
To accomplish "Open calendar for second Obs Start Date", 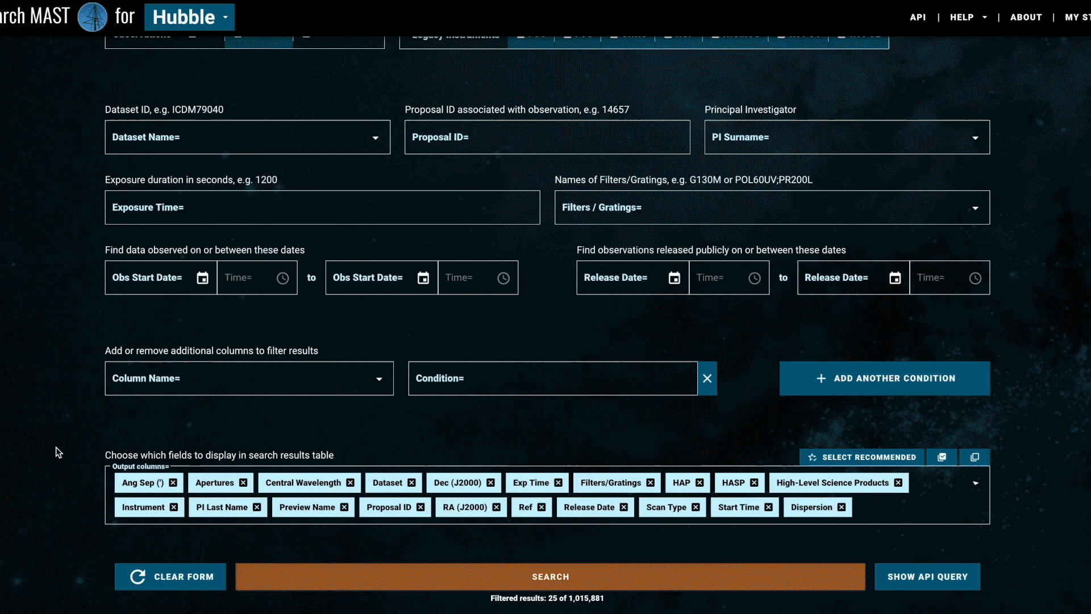I will (423, 278).
